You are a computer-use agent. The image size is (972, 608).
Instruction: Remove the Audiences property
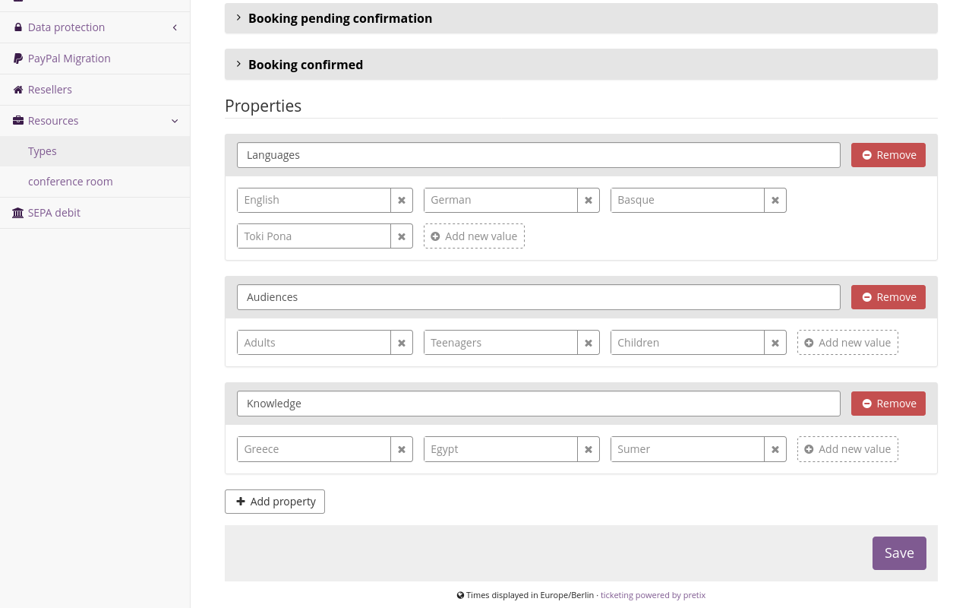tap(888, 297)
